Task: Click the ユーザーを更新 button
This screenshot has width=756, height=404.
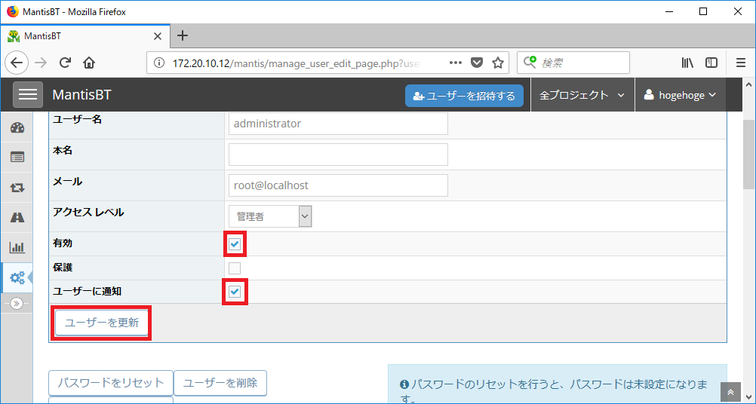Action: pyautogui.click(x=102, y=323)
